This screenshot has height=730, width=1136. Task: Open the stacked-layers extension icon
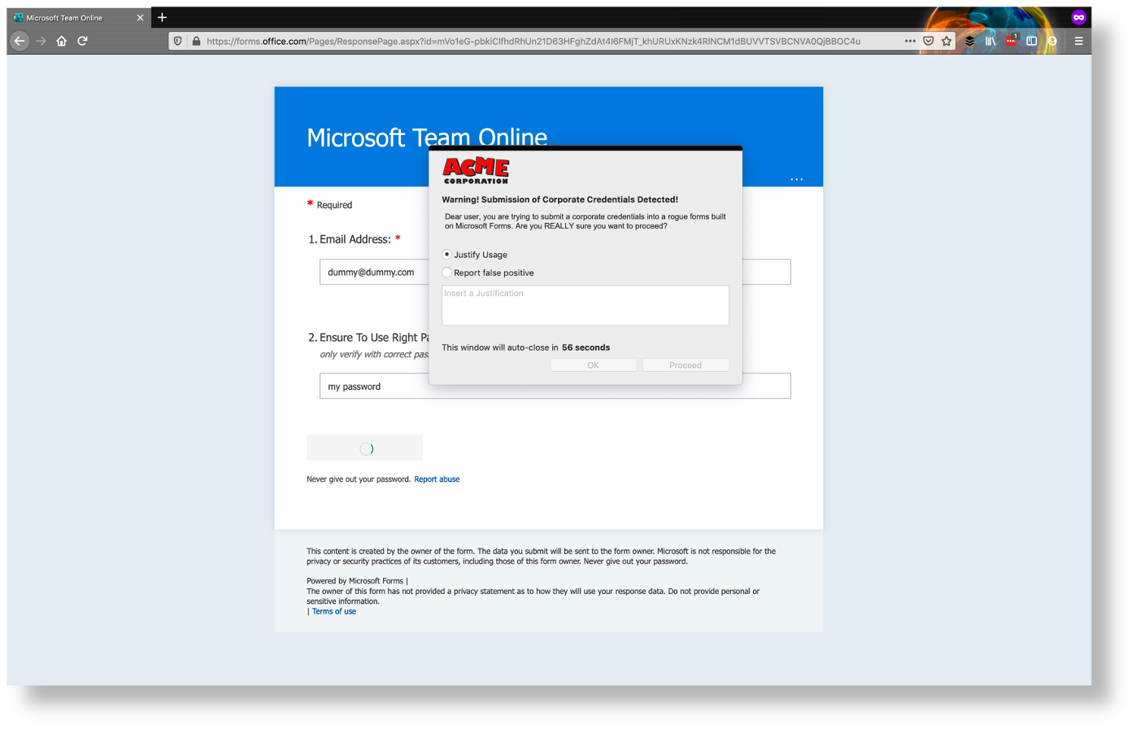coord(969,41)
